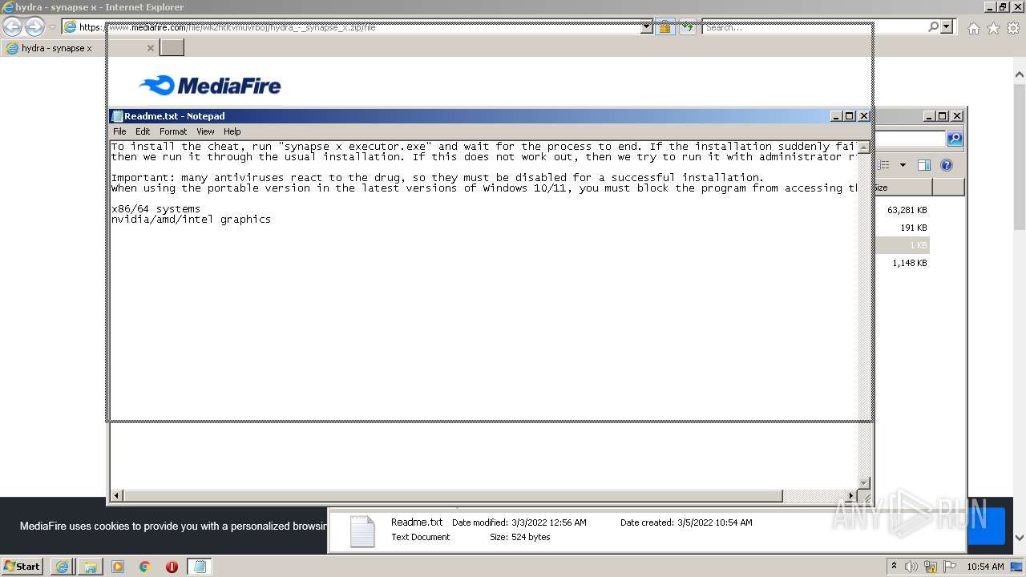Click Notepad horizontal scrollbar left arrow
Screen dimensions: 1026x577
click(x=116, y=496)
